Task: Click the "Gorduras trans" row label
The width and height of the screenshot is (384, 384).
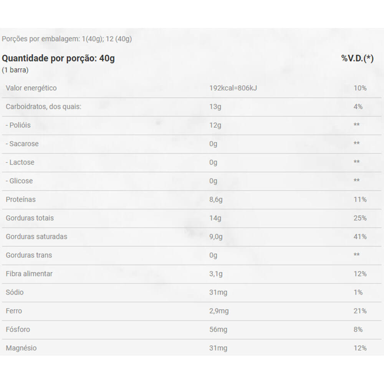Action: click(x=29, y=255)
